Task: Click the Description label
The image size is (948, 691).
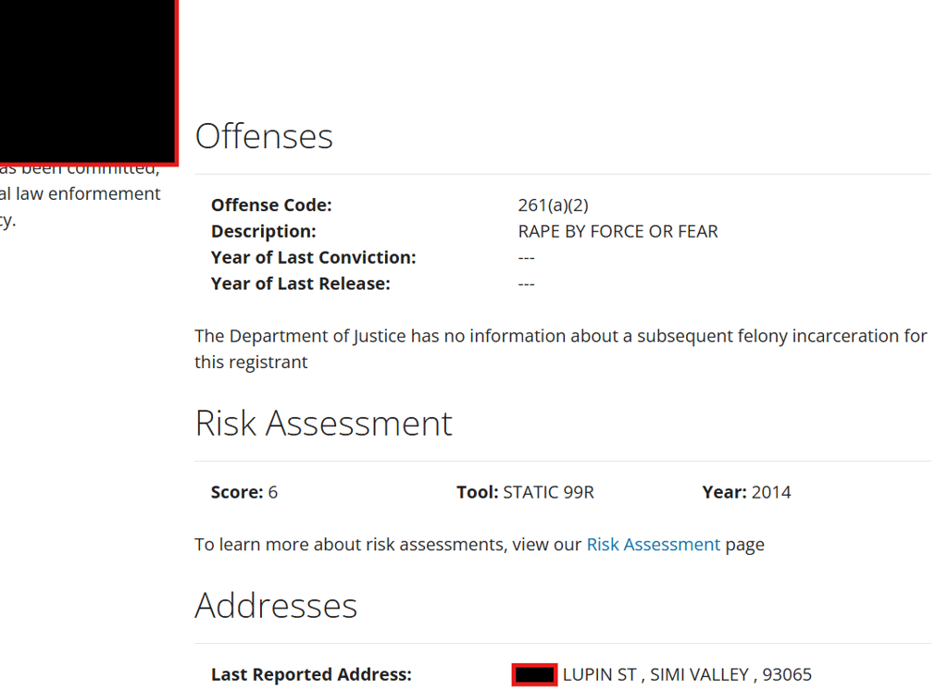Action: coord(263,231)
